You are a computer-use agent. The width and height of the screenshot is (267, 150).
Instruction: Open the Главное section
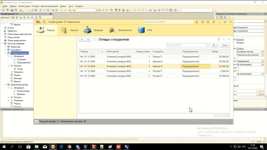pos(45,30)
